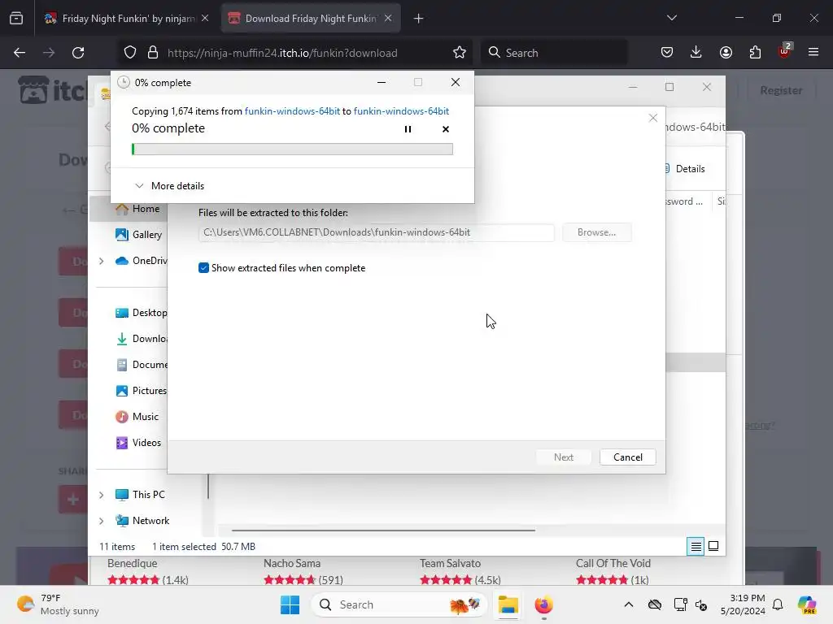The height and width of the screenshot is (624, 833).
Task: Switch Explorer to large thumbnails view
Action: tap(713, 546)
